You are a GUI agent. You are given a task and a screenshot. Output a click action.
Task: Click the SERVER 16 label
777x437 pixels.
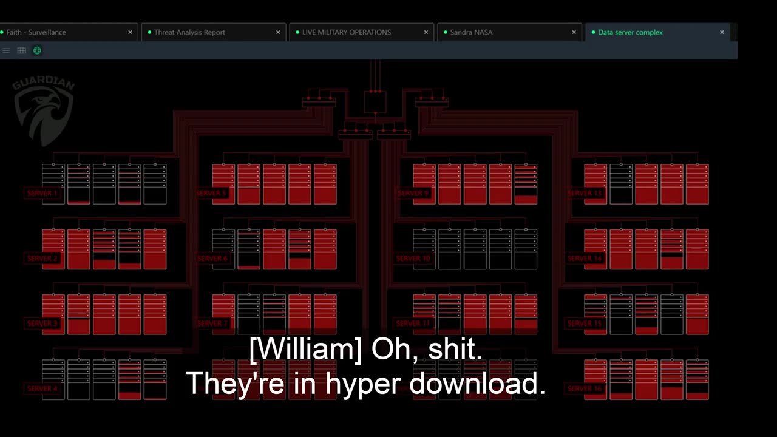585,388
